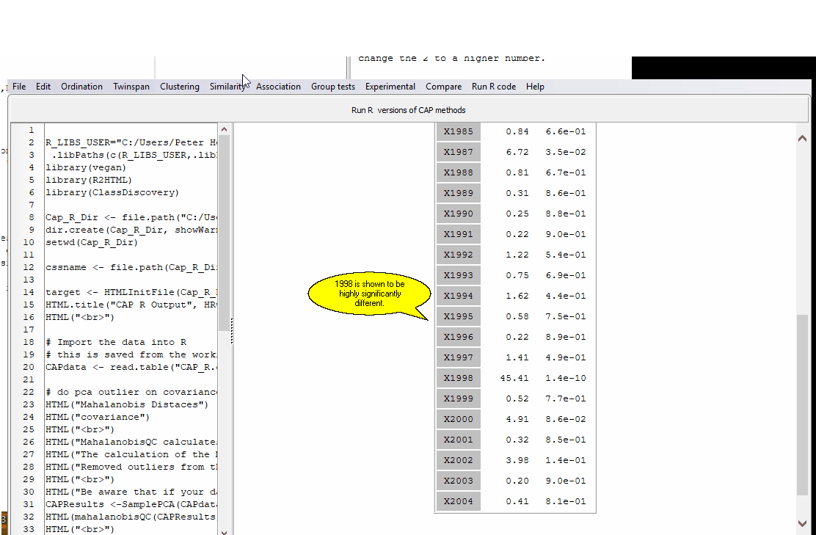Screen dimensions: 816x535
Task: Click the p-value 1.4e-01 in X2002 row
Action: [x=566, y=460]
